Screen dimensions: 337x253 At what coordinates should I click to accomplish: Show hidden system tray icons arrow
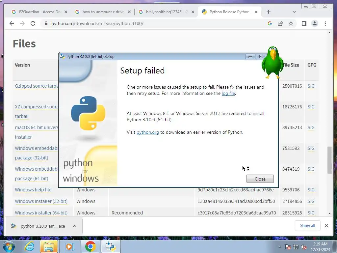pyautogui.click(x=280, y=247)
